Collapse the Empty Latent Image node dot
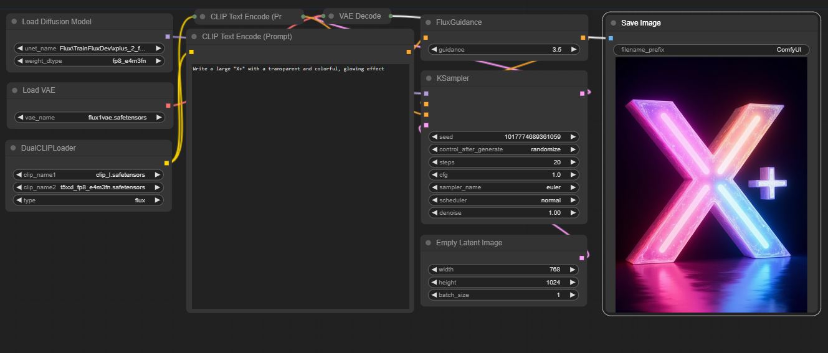The width and height of the screenshot is (828, 353). (x=428, y=243)
